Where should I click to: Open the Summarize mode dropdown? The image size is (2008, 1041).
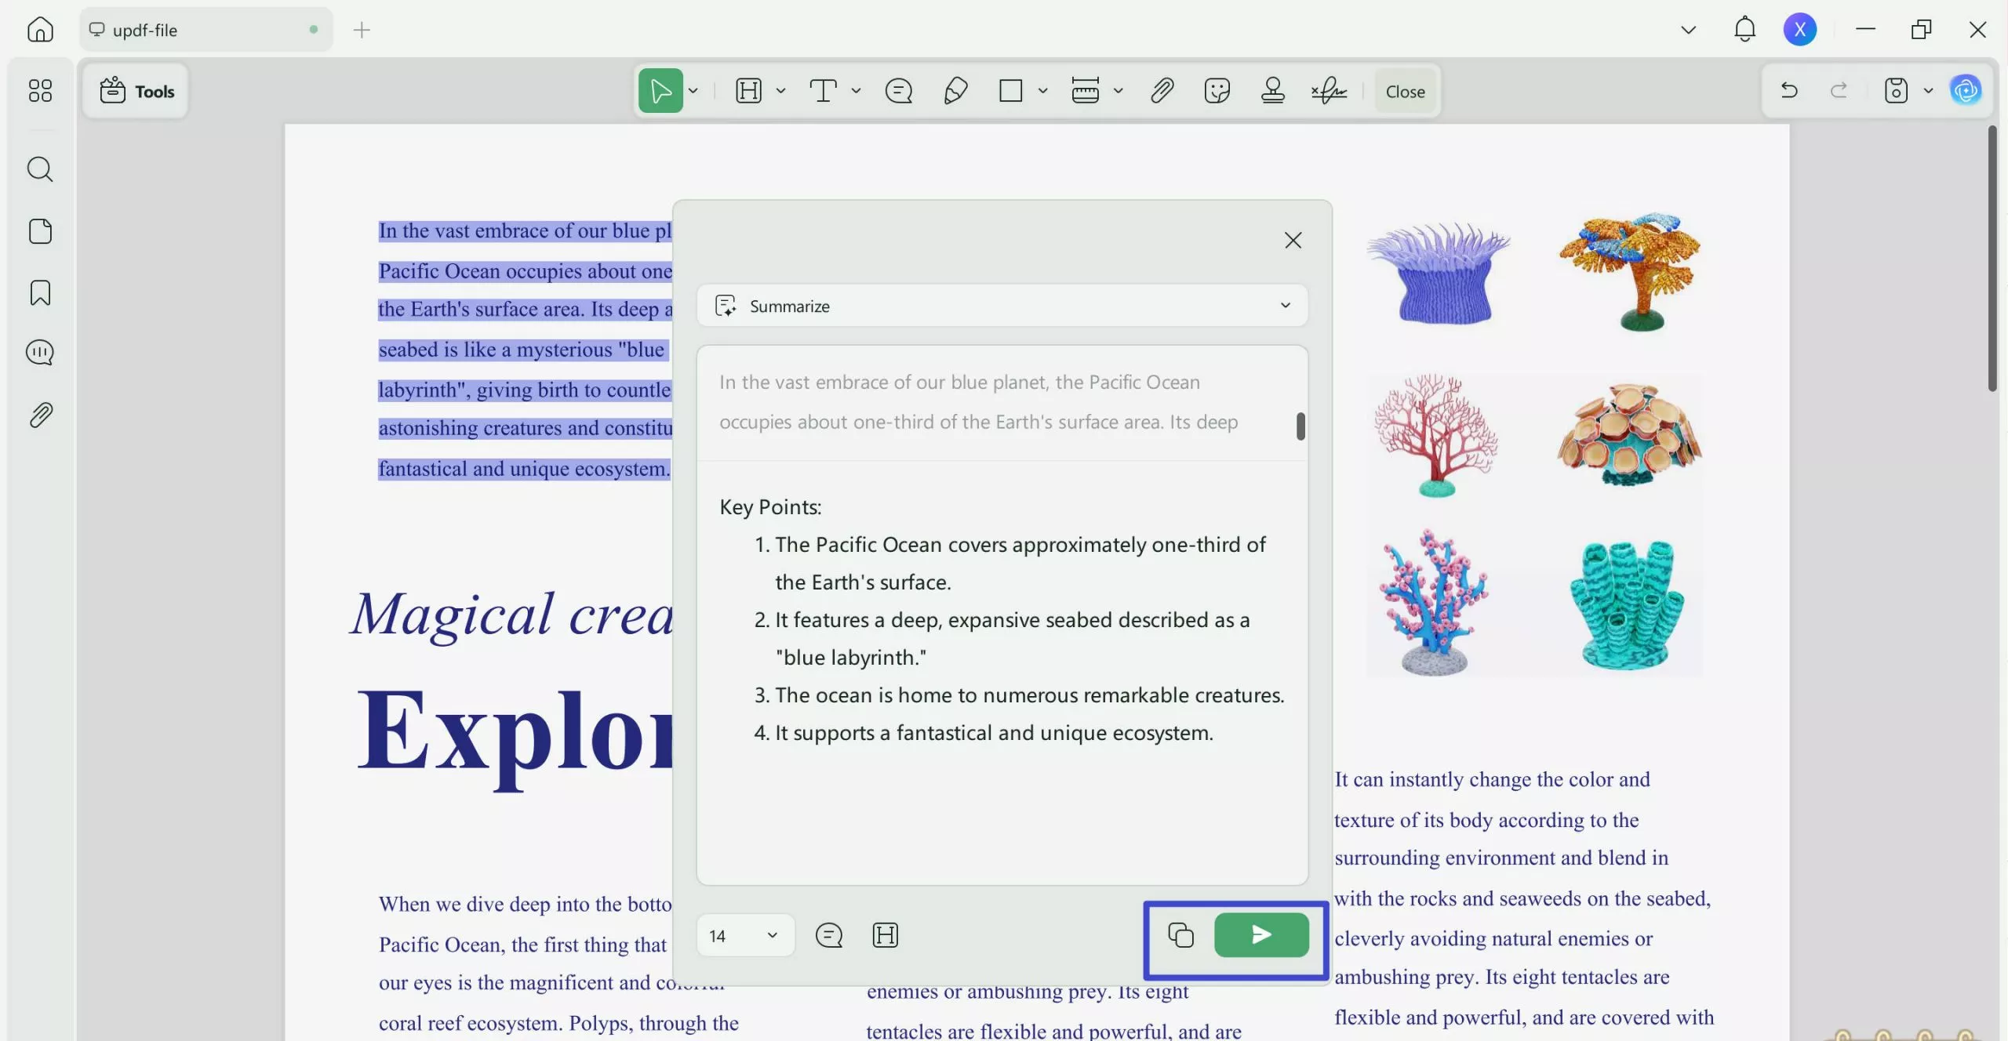[x=1284, y=306]
